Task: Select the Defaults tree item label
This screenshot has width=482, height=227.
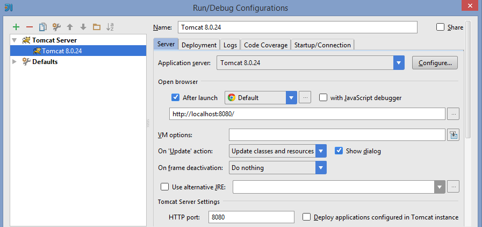Action: tap(45, 61)
